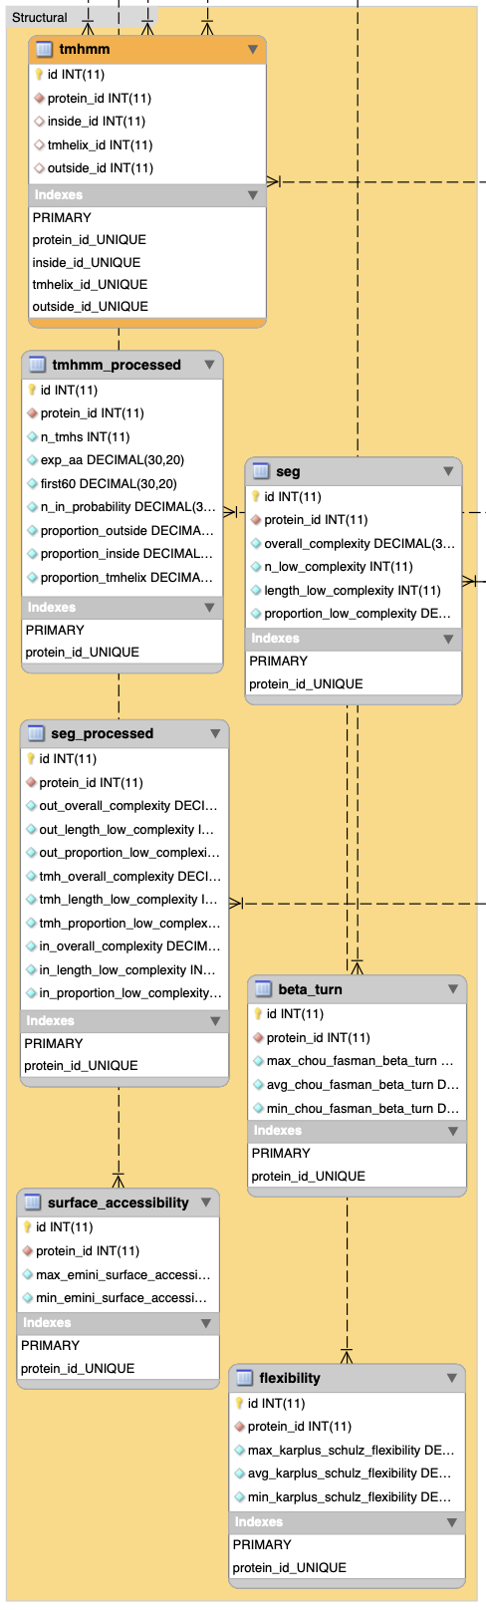This screenshot has width=486, height=1610.
Task: Collapse the flexibility table columns
Action: click(451, 1378)
